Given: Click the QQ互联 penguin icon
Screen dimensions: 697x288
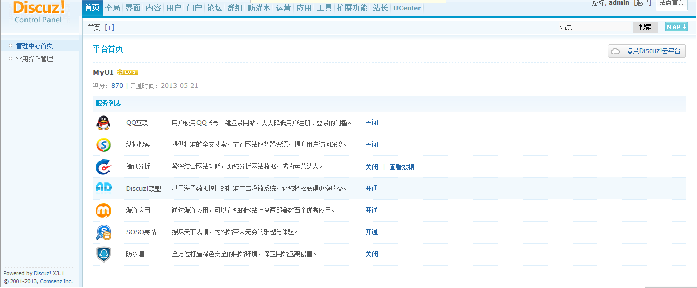Looking at the screenshot, I should [x=103, y=123].
